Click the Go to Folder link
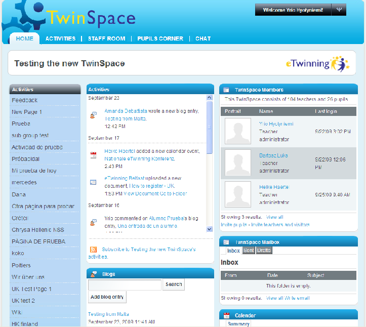 point(174,193)
